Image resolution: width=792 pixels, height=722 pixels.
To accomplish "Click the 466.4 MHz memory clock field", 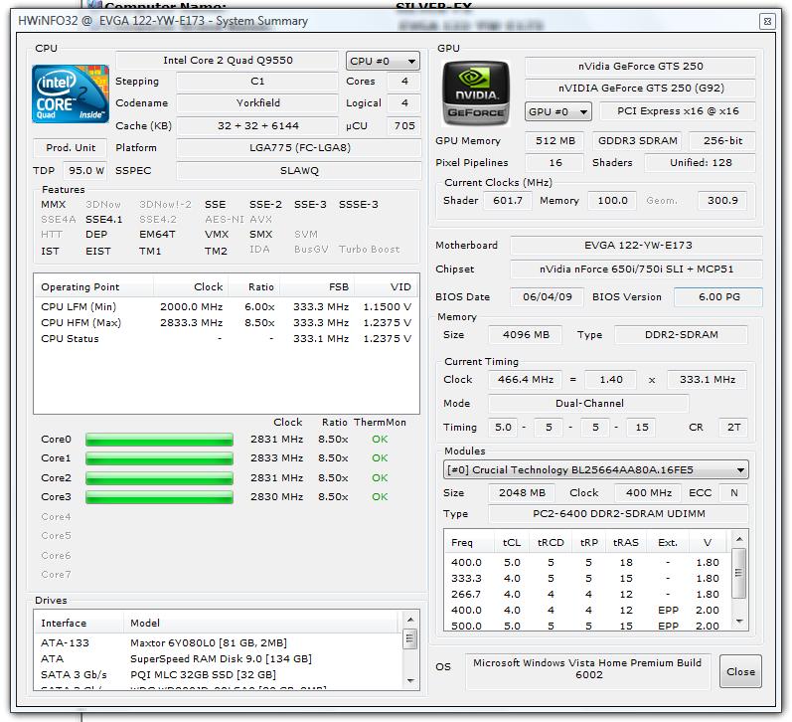I will [526, 380].
